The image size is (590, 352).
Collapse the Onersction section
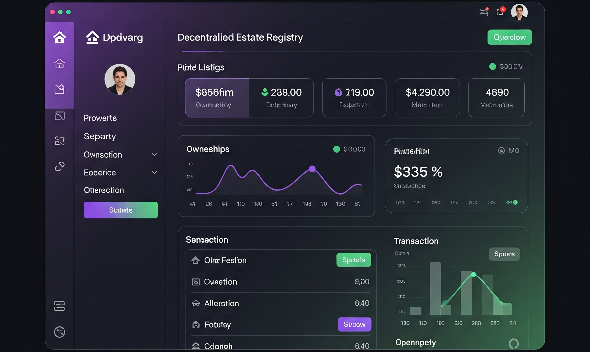click(x=104, y=190)
